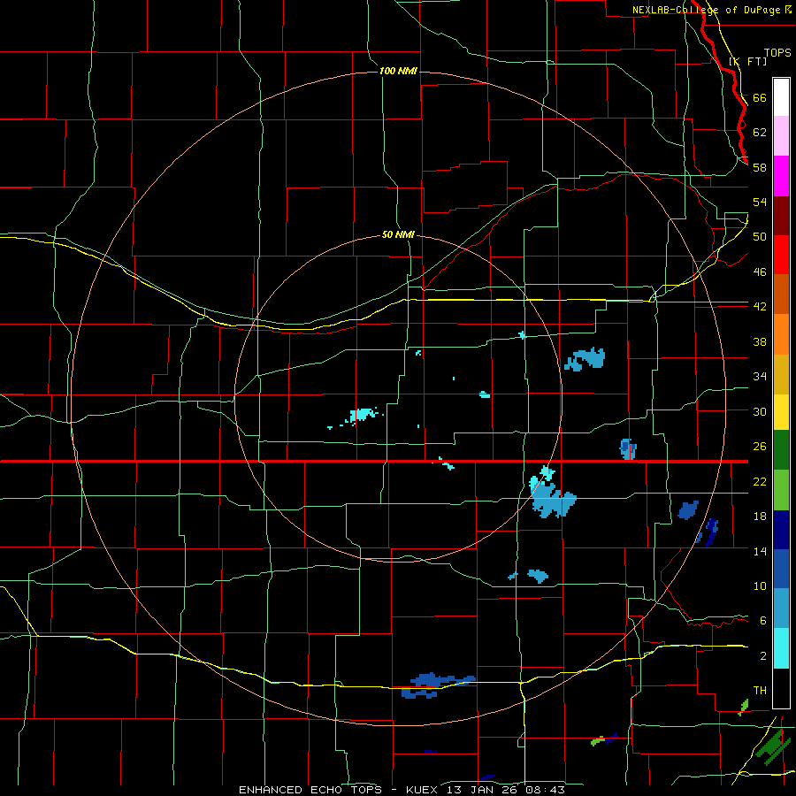Select the burnt orange swatch between 46 and 42
The image size is (796, 796).
(x=781, y=295)
